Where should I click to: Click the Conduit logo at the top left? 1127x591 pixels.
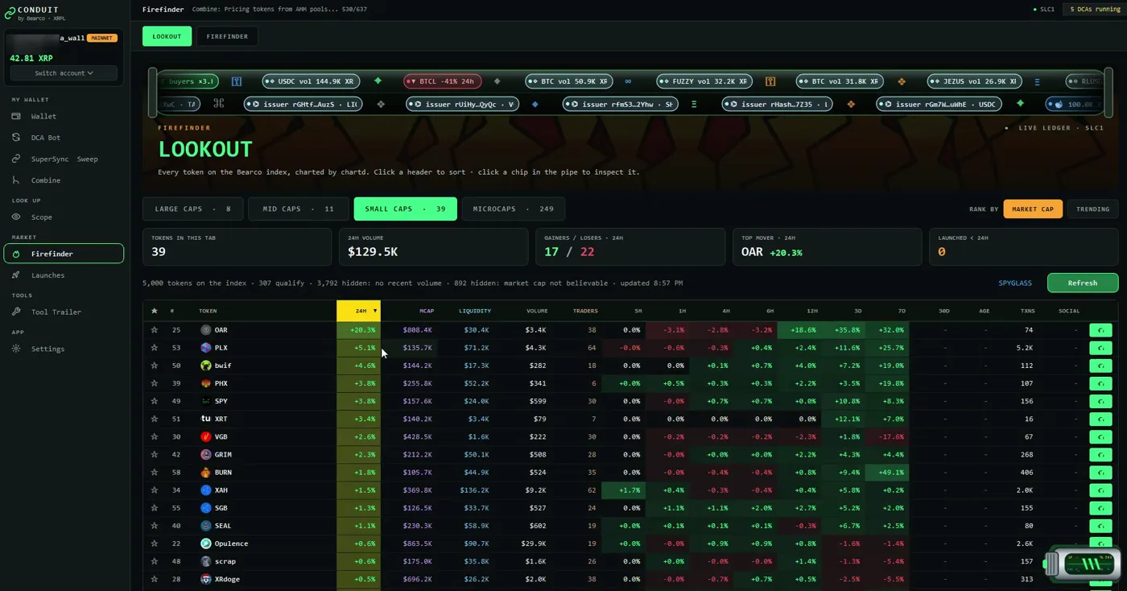coord(10,11)
